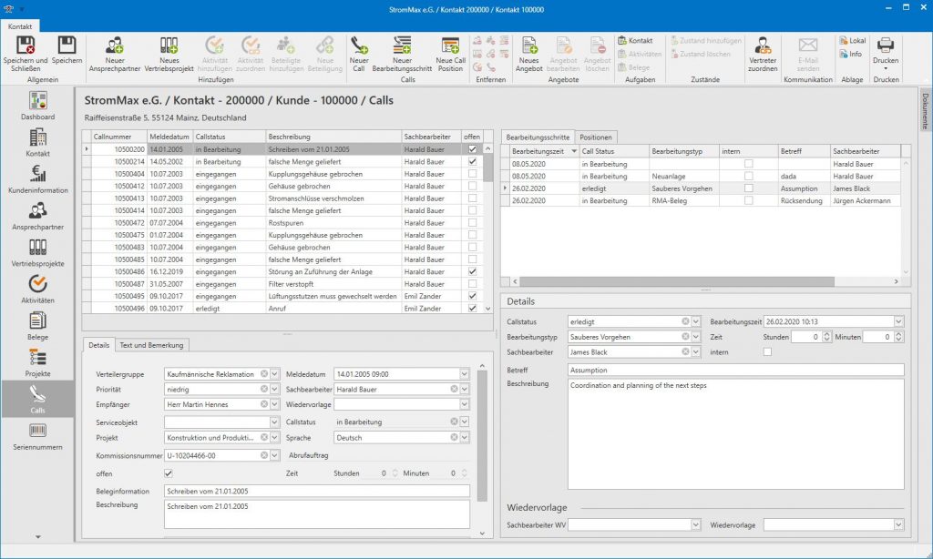Open Seriennummern in the left sidebar
The width and height of the screenshot is (933, 559).
37,435
